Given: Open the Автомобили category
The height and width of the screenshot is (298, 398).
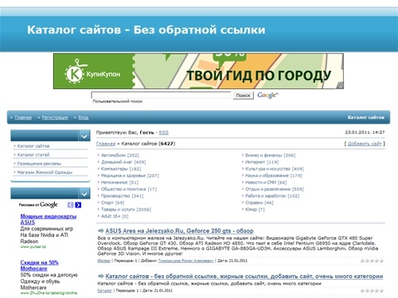Looking at the screenshot, I should [x=114, y=155].
